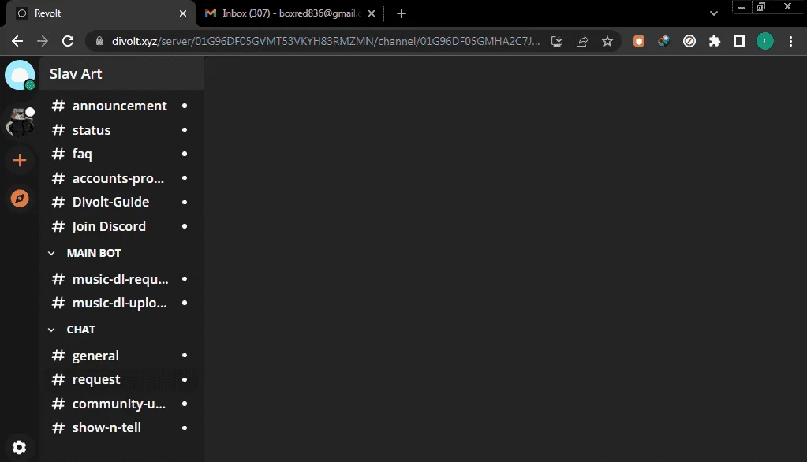This screenshot has width=807, height=462.
Task: Reload the page
Action: (x=68, y=41)
